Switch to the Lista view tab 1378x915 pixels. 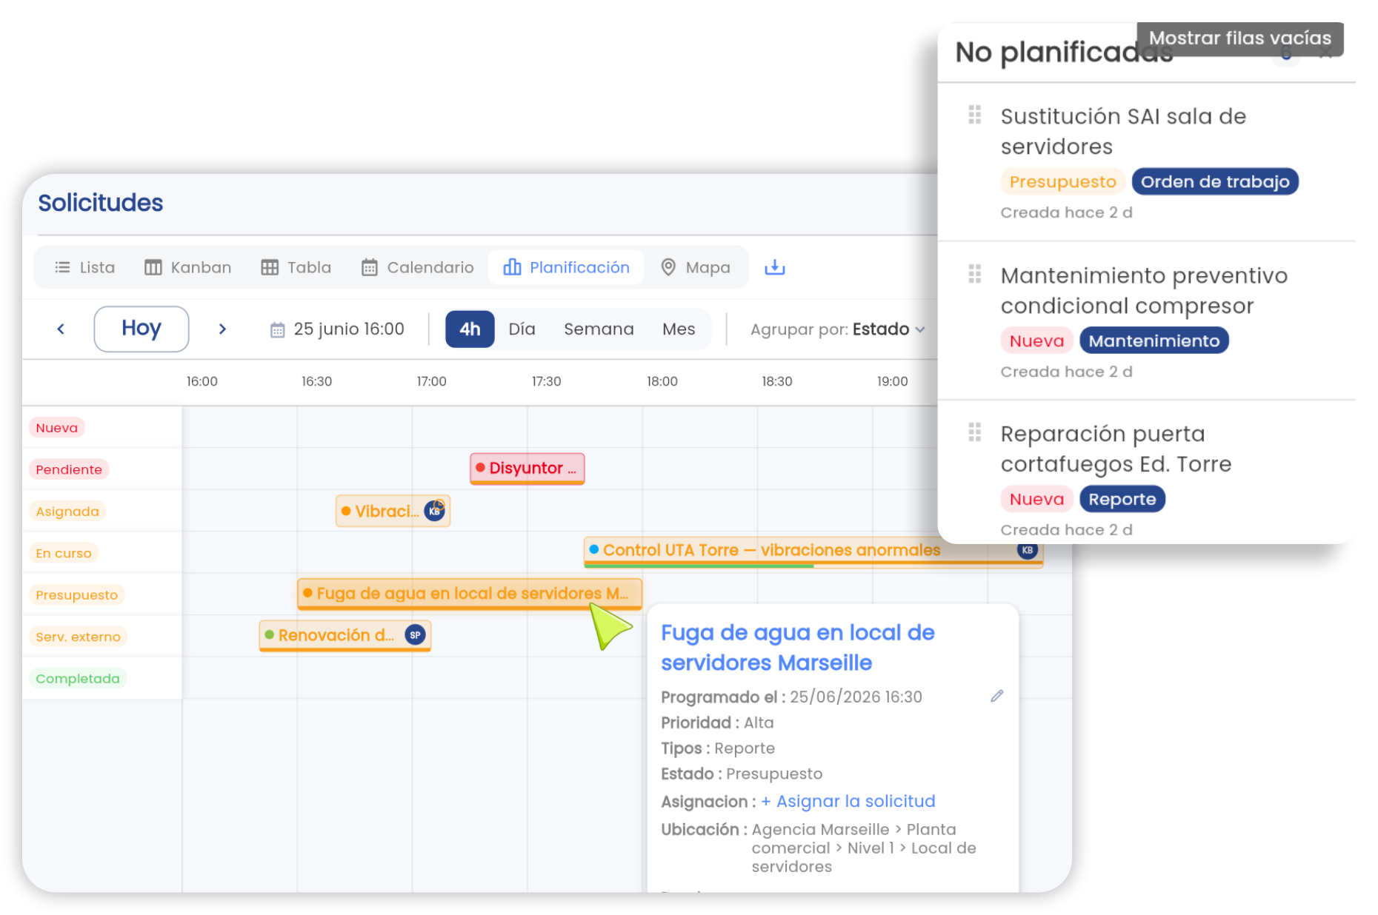[x=84, y=267]
